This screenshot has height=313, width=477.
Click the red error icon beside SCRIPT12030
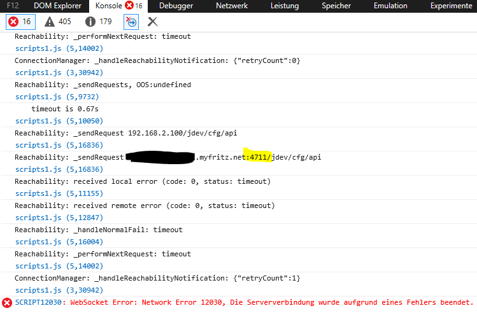(x=7, y=303)
